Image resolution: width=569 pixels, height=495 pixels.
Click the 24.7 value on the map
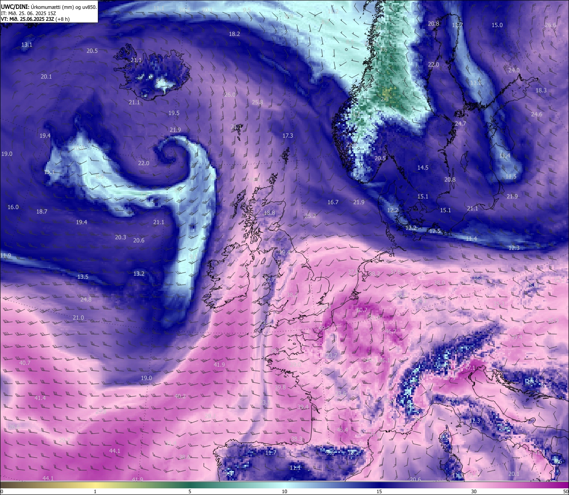(x=460, y=124)
